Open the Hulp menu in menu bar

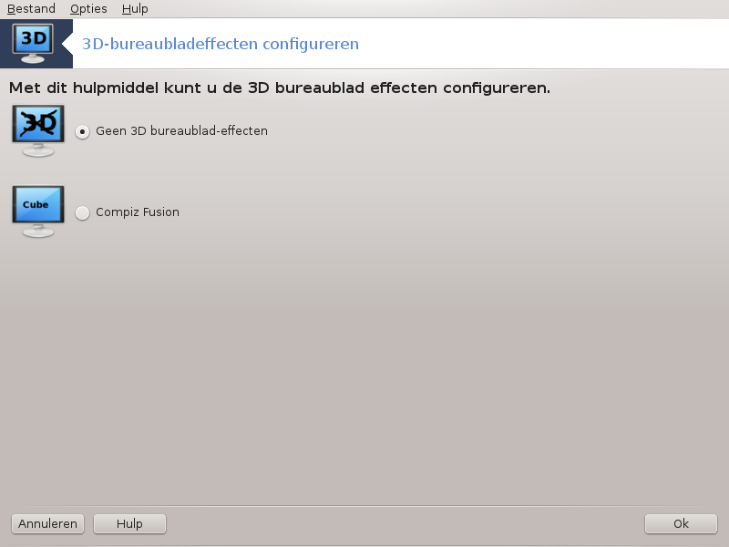(135, 9)
